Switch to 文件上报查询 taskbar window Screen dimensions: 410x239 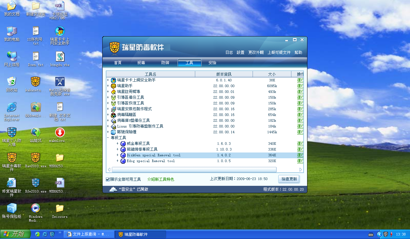tap(89, 234)
